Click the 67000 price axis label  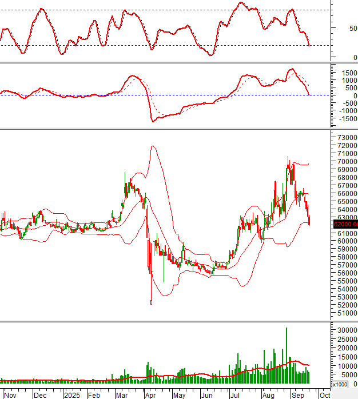(x=347, y=186)
